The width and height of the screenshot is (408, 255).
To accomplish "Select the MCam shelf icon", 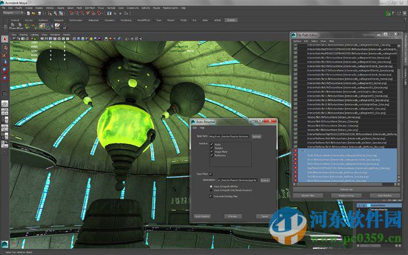I will point(20,26).
